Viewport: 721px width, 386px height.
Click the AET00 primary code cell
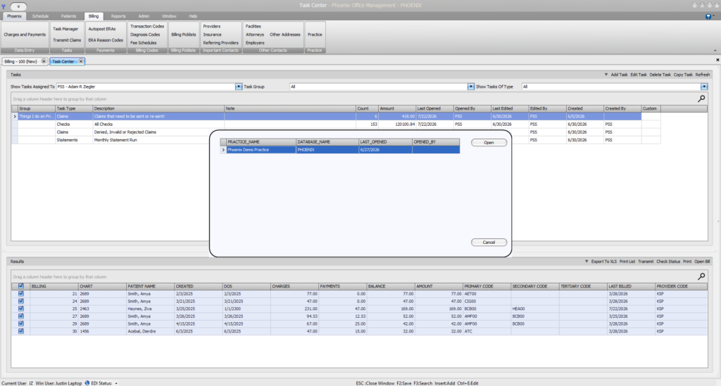pyautogui.click(x=487, y=294)
